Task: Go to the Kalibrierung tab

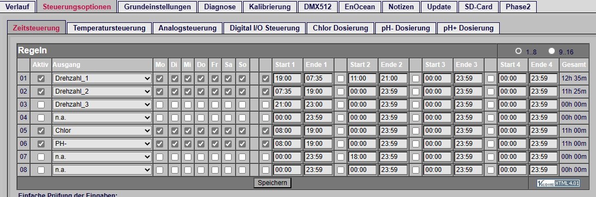Action: pos(270,7)
